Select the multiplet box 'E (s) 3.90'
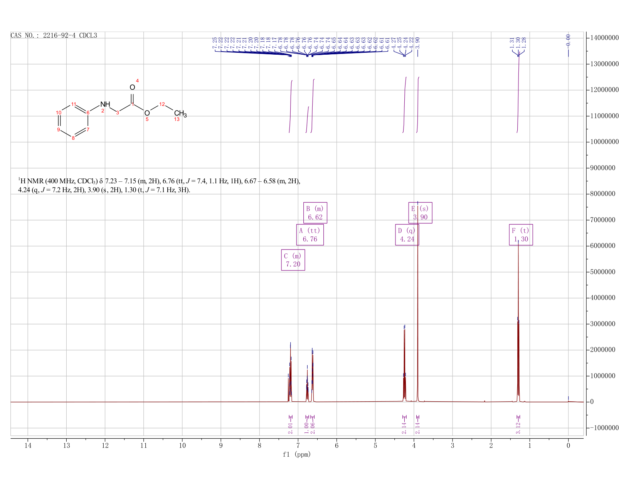 420,213
